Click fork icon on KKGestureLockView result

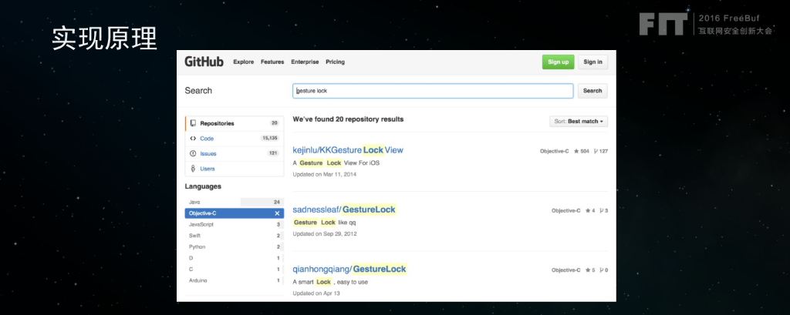[596, 151]
